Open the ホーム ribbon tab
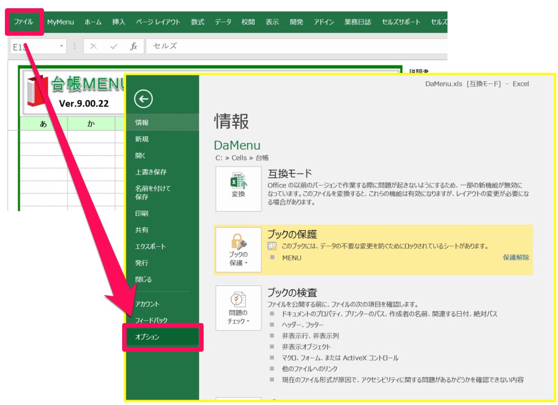The image size is (558, 405). 93,22
